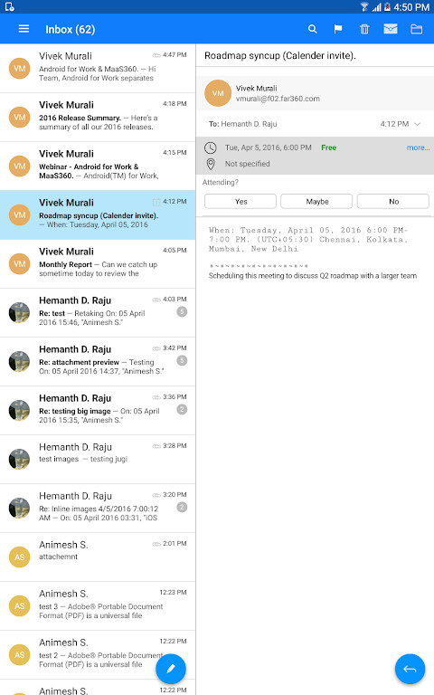Open test 3 email from Animesh S.
Screen dimensions: 434x695
pyautogui.click(x=98, y=606)
